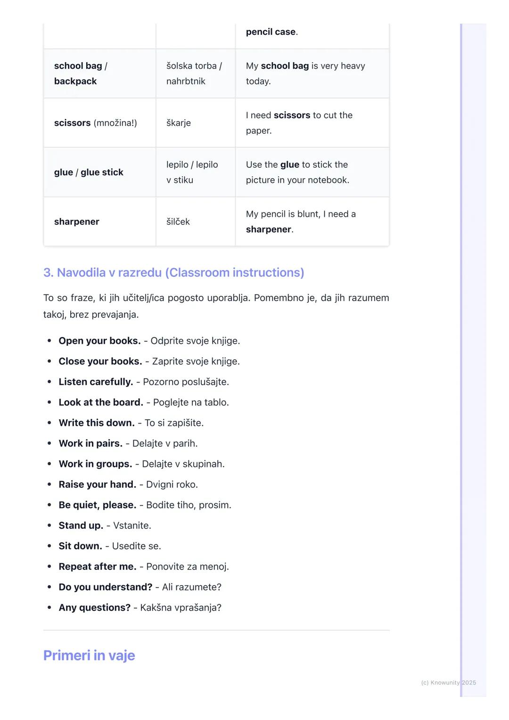Click the "Any questions?" list item
This screenshot has height=720, width=509.
click(x=140, y=607)
